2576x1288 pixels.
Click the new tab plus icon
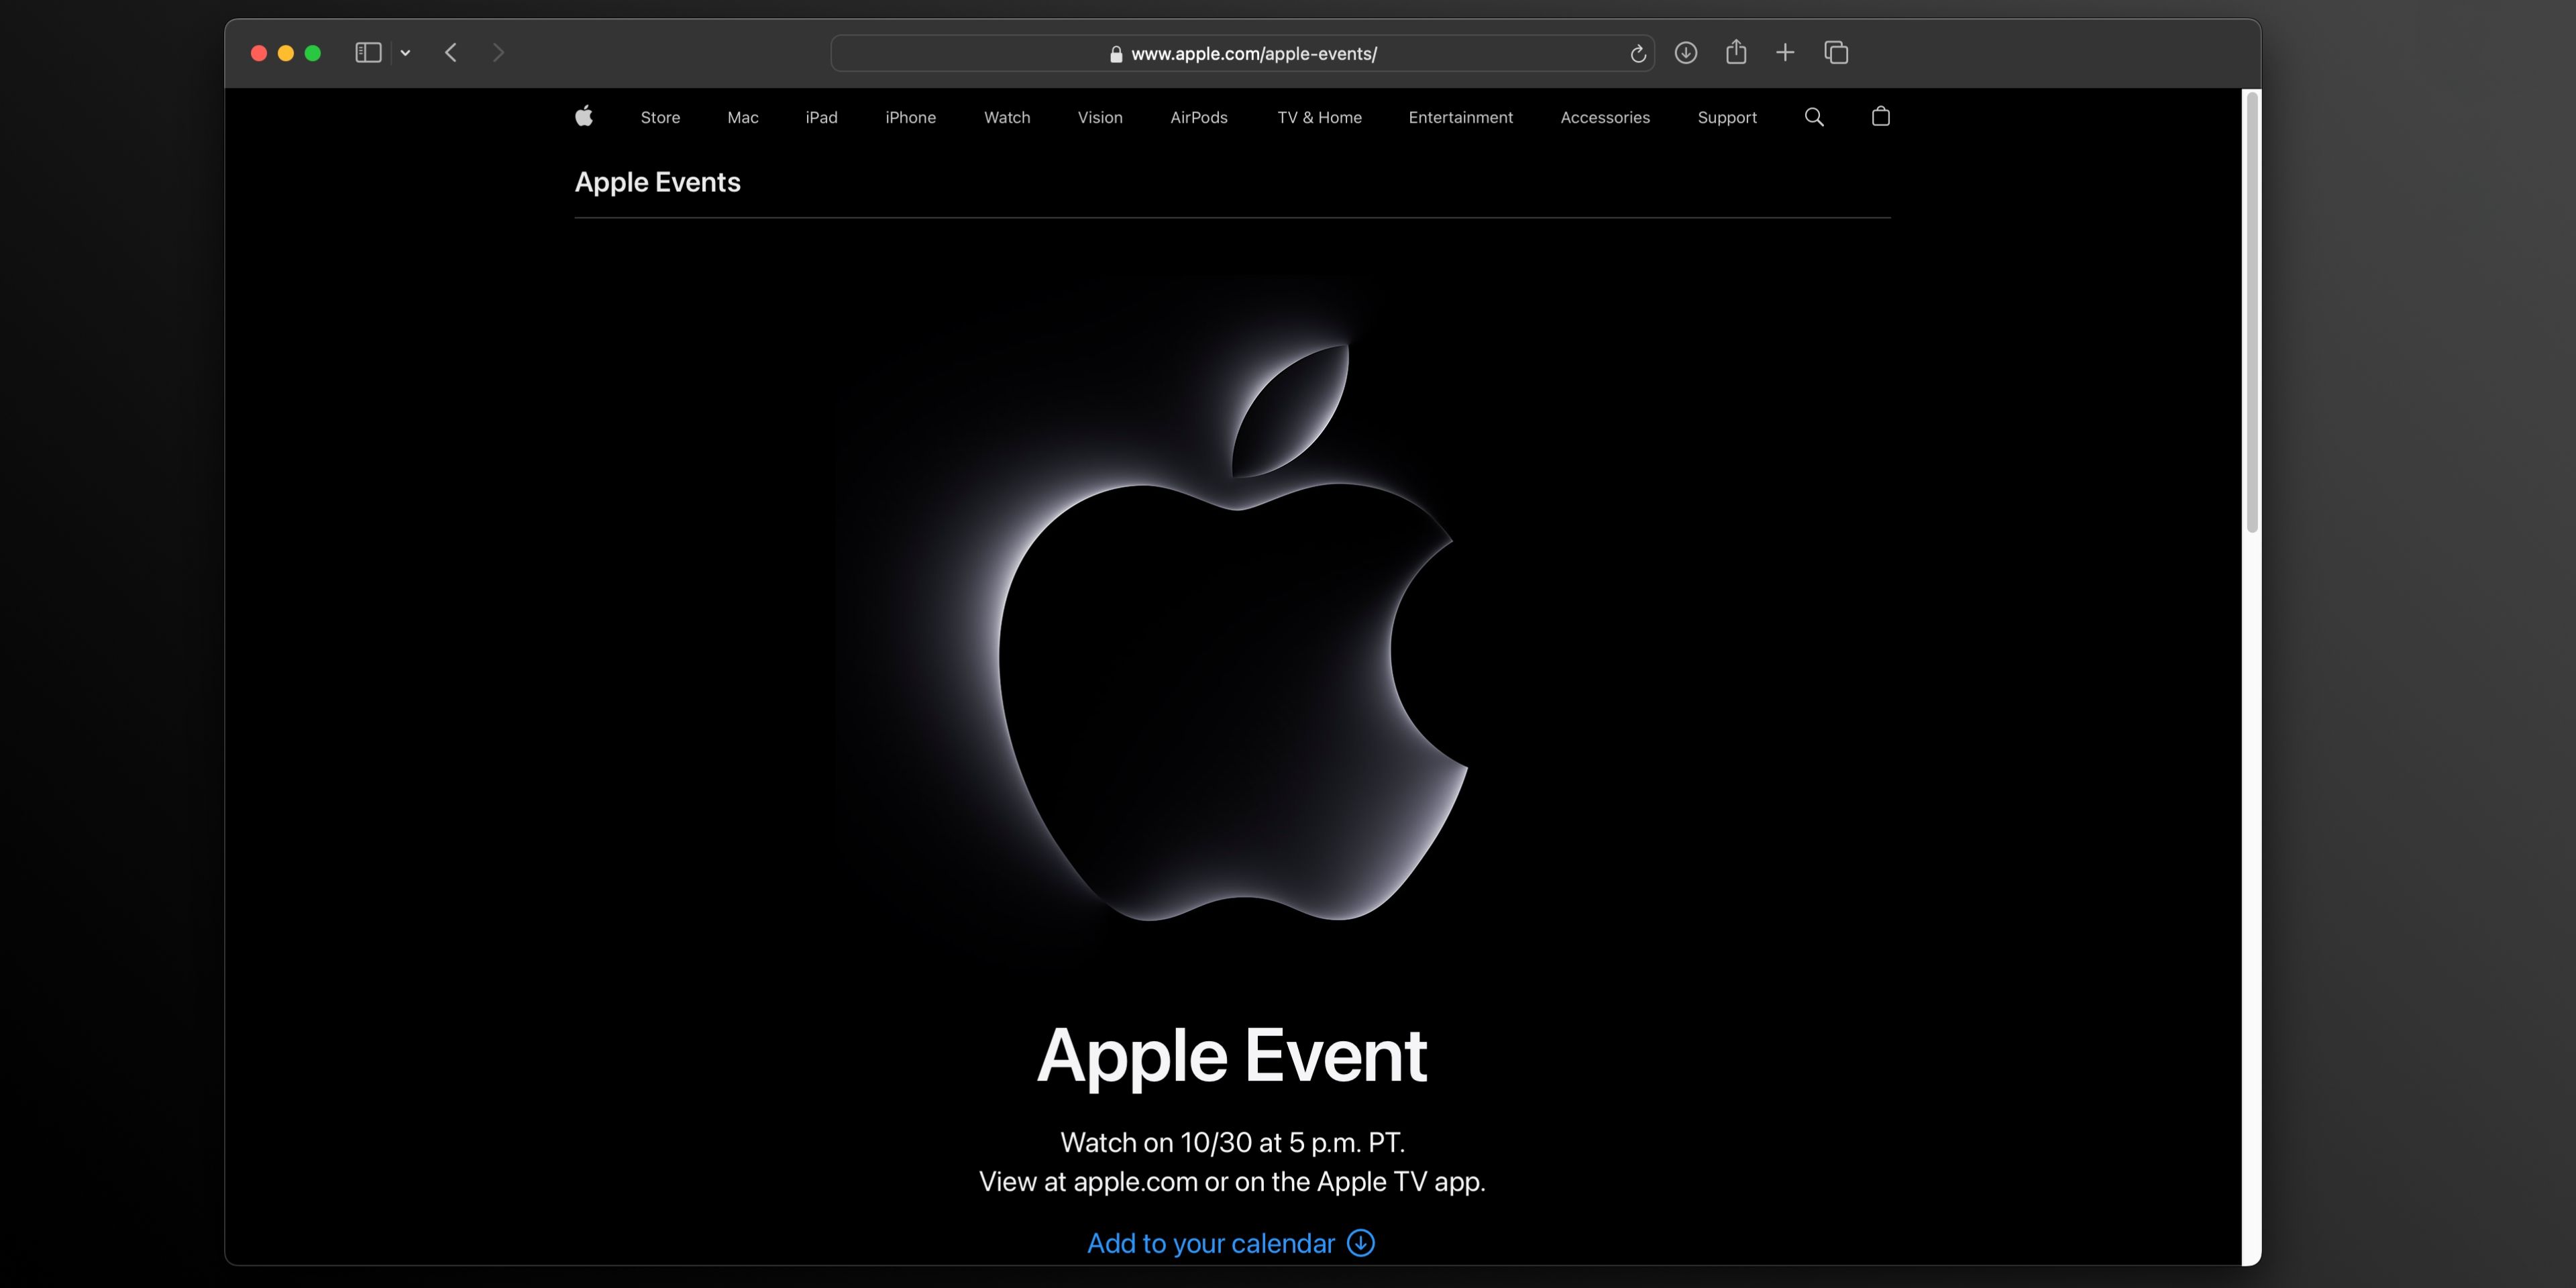point(1786,52)
